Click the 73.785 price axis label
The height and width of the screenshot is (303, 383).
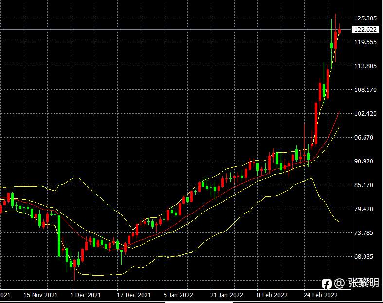364,232
